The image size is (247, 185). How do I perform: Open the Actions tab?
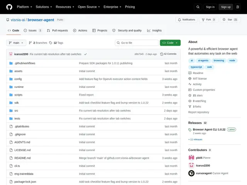pyautogui.click(x=80, y=30)
